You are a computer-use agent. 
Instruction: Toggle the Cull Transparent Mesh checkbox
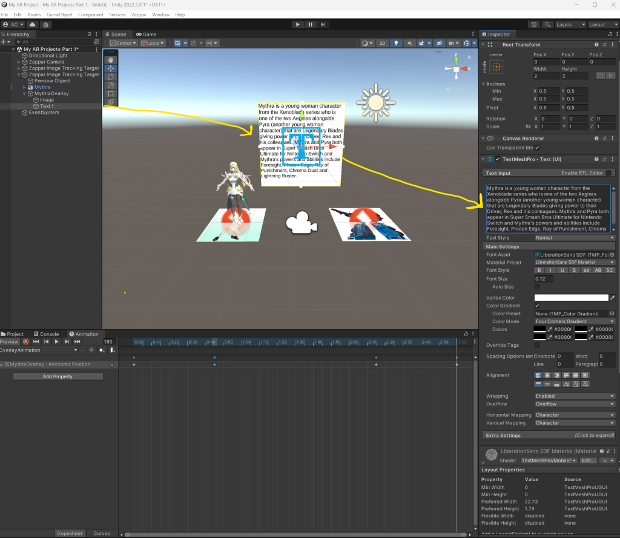pyautogui.click(x=537, y=148)
